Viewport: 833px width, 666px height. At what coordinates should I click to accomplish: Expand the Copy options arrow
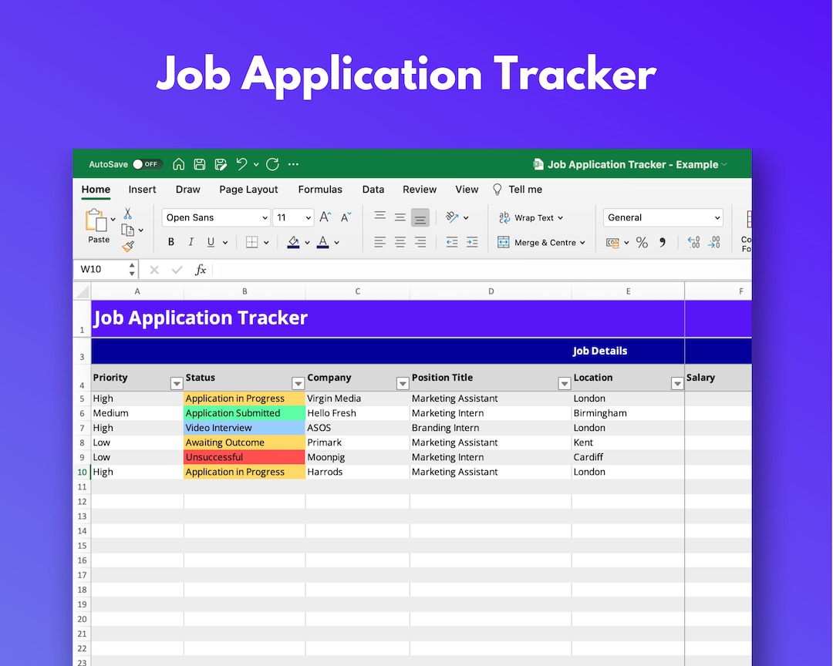141,230
